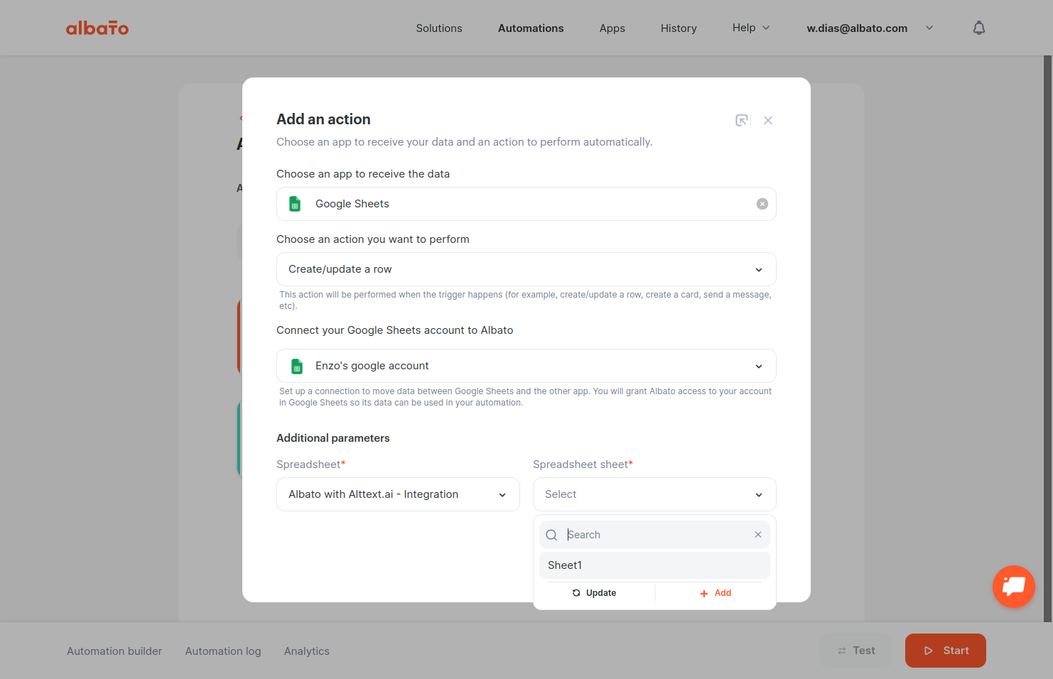Open the Enzo's google account dropdown

pos(526,366)
